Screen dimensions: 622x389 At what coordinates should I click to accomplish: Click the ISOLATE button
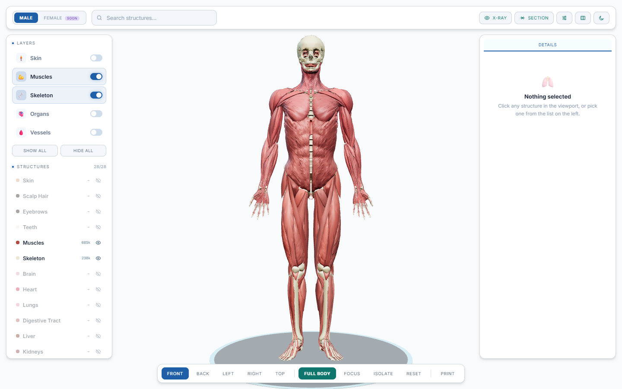(383, 373)
